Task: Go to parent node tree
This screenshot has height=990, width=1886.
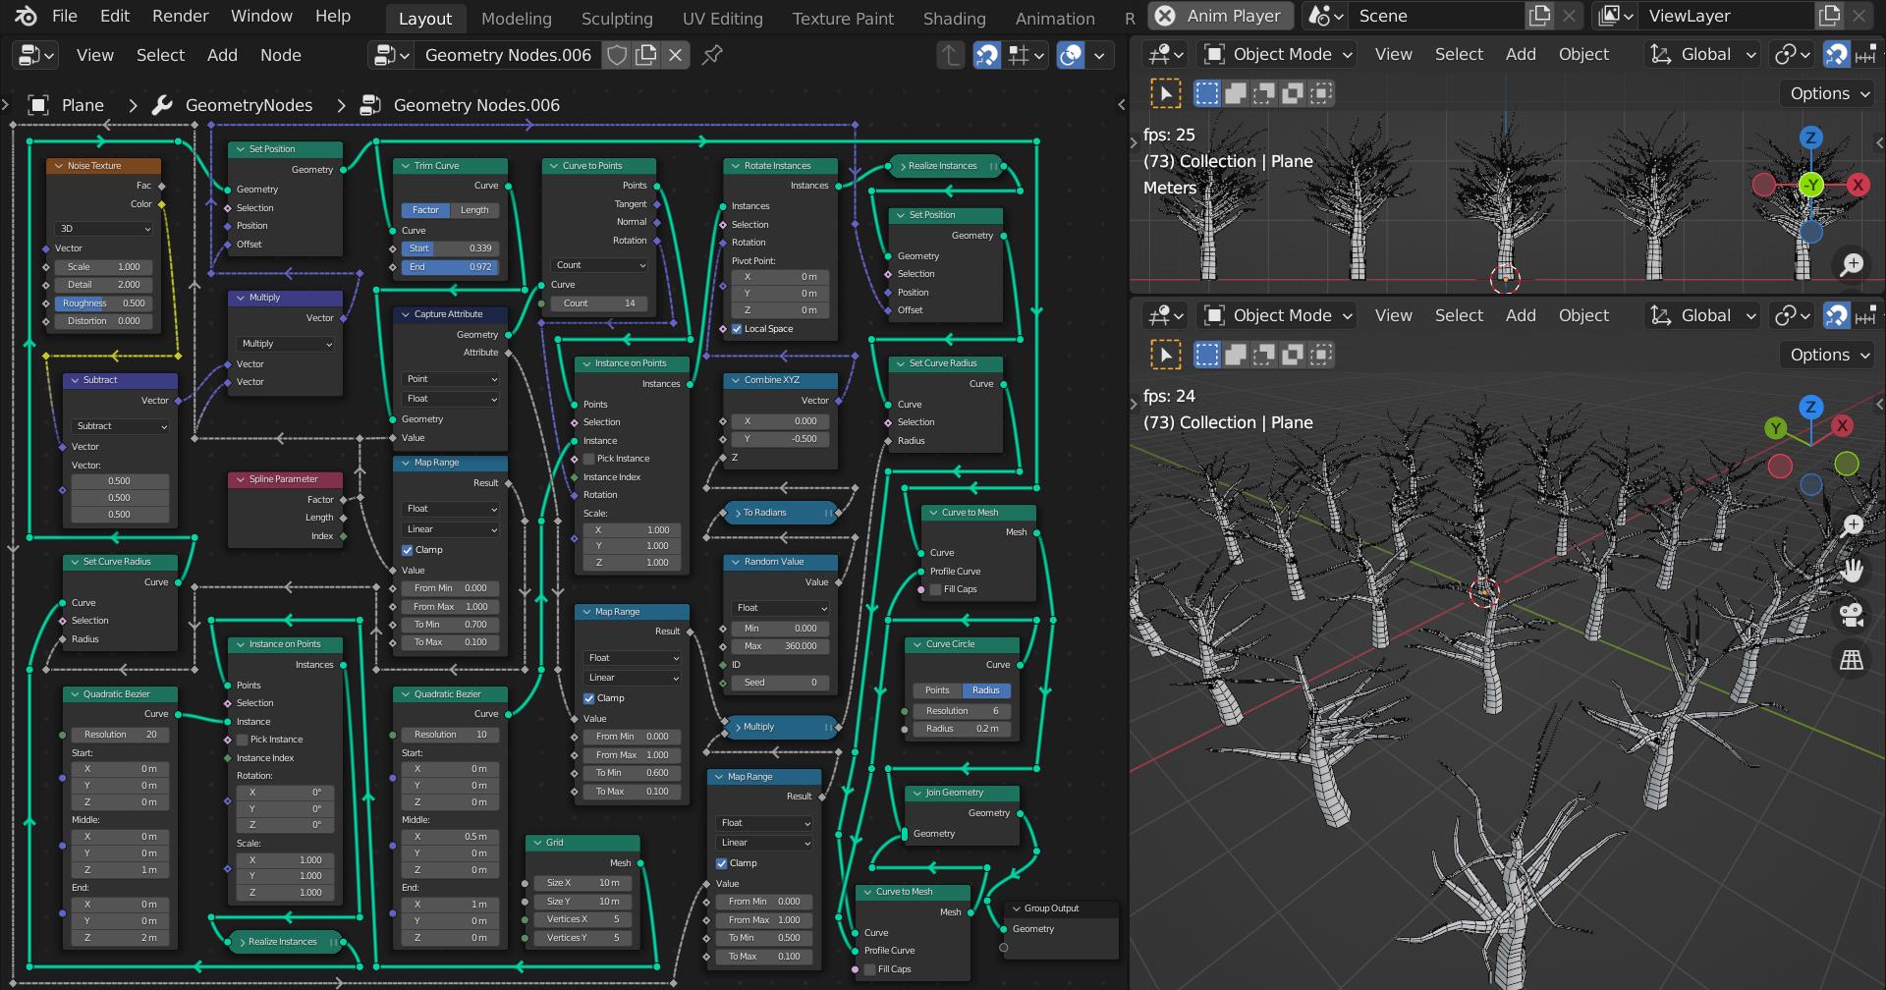Action: pos(949,55)
